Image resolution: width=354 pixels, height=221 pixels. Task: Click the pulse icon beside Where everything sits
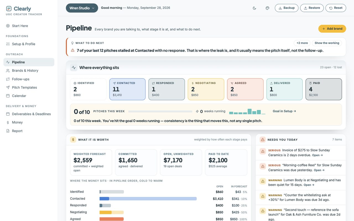[x=74, y=67]
